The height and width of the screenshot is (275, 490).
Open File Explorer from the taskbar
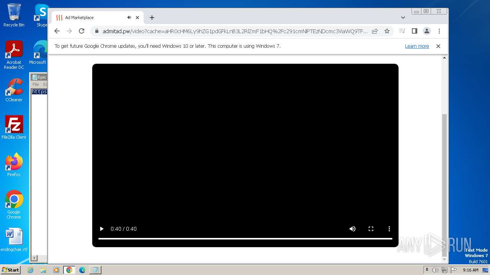(x=43, y=270)
